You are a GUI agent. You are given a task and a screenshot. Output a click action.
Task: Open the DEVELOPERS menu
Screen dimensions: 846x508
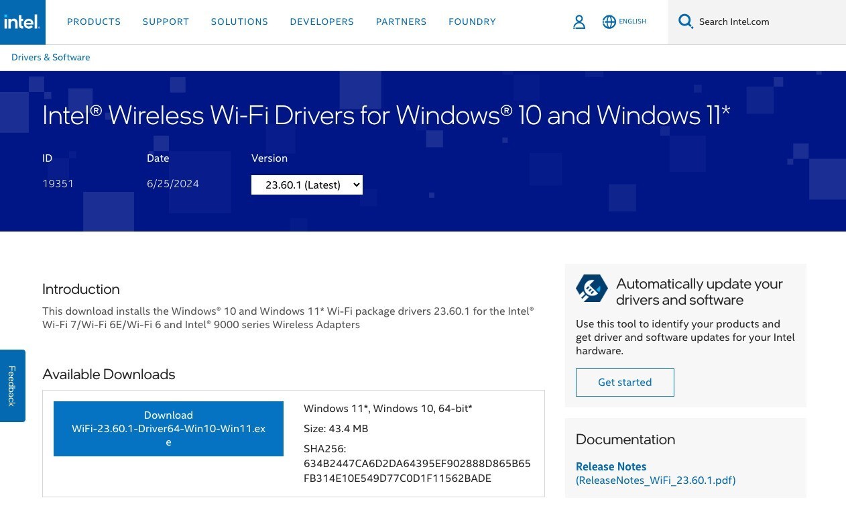click(x=322, y=21)
